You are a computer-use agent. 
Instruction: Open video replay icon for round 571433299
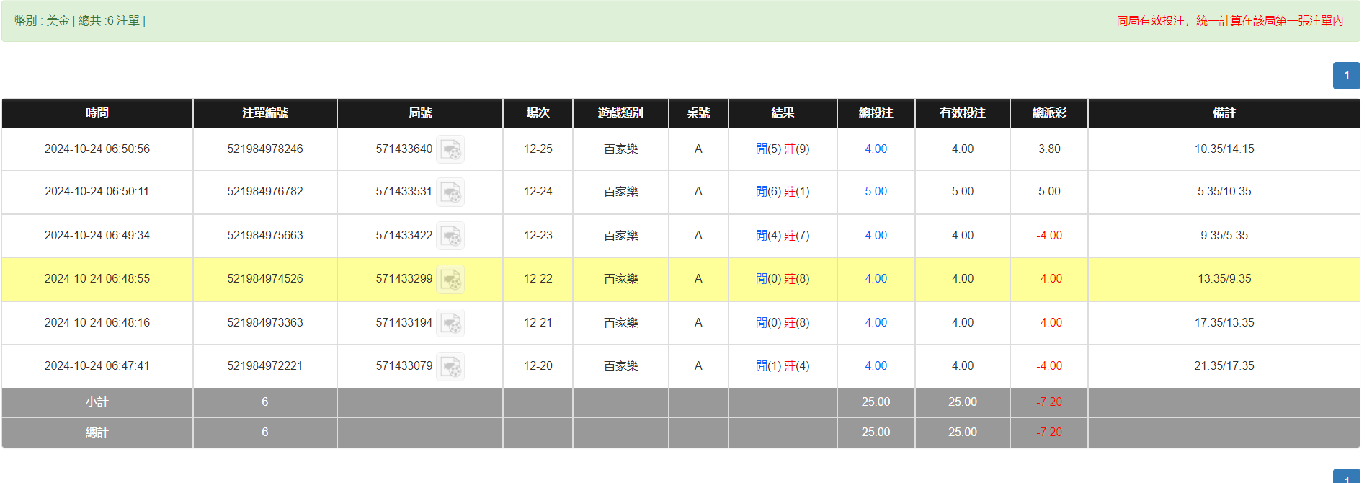450,280
